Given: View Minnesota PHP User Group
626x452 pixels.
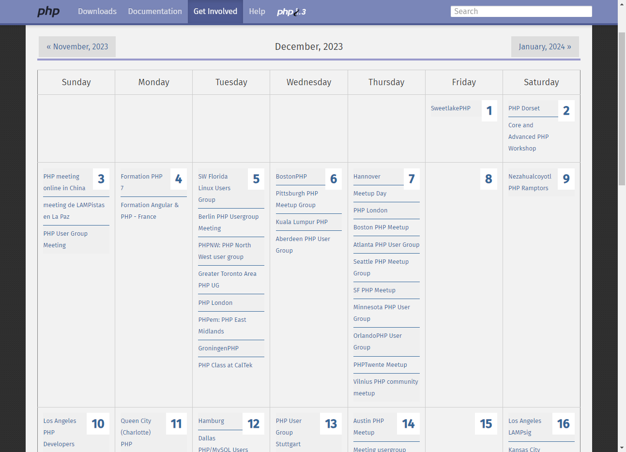Looking at the screenshot, I should [382, 313].
